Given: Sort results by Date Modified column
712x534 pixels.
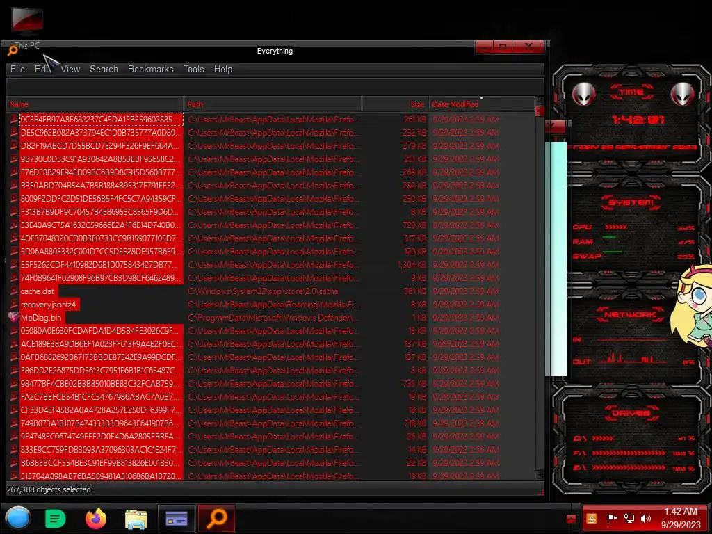Looking at the screenshot, I should (x=481, y=104).
